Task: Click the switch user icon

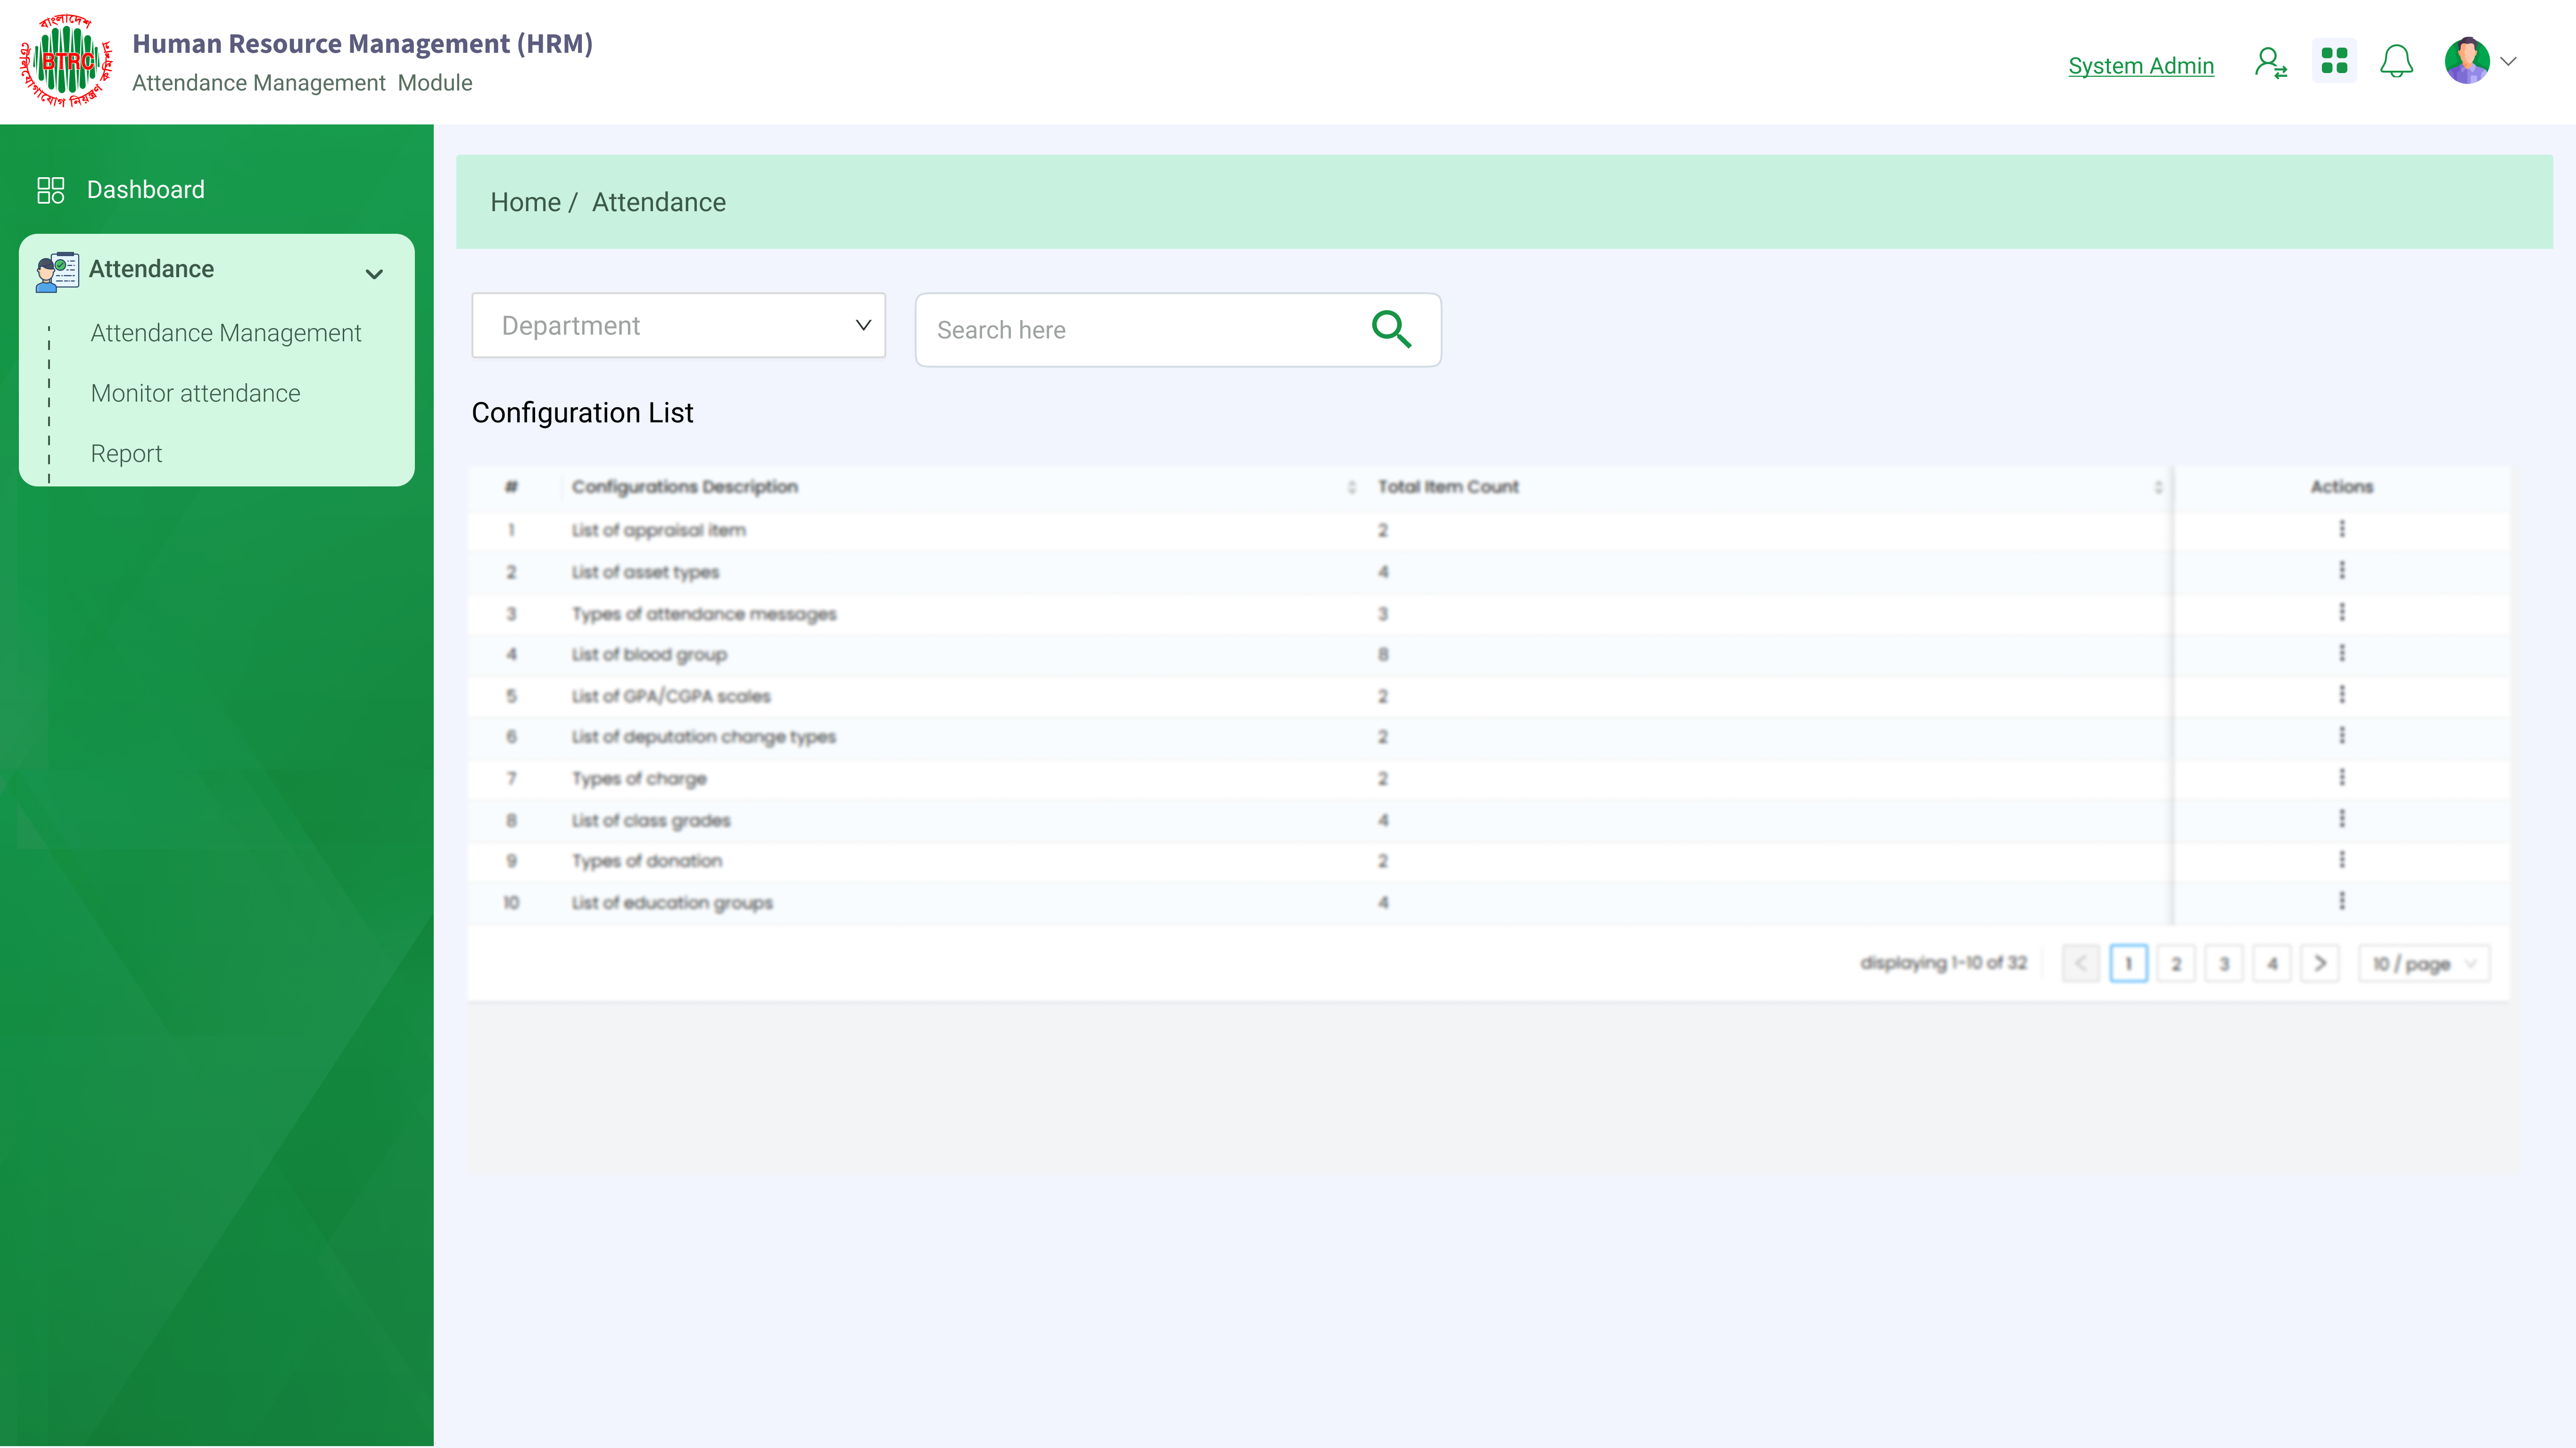Action: tap(2271, 63)
